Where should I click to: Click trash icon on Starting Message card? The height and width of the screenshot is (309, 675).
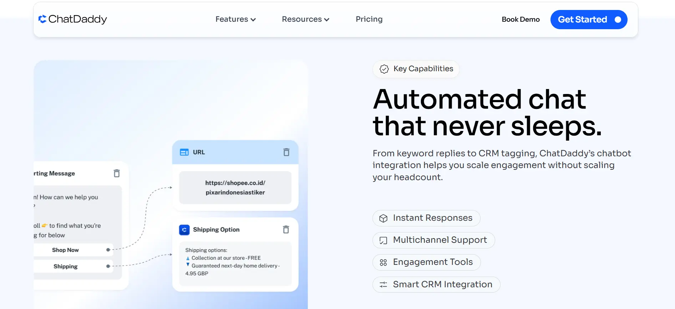point(117,173)
